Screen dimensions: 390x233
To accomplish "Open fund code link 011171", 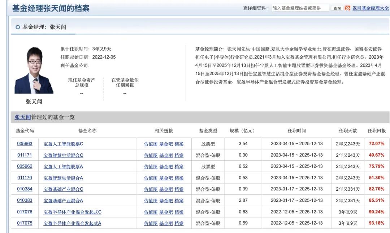I will (x=25, y=155).
